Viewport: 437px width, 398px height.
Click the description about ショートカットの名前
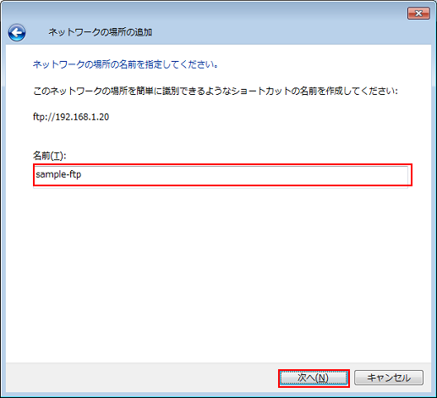point(216,91)
